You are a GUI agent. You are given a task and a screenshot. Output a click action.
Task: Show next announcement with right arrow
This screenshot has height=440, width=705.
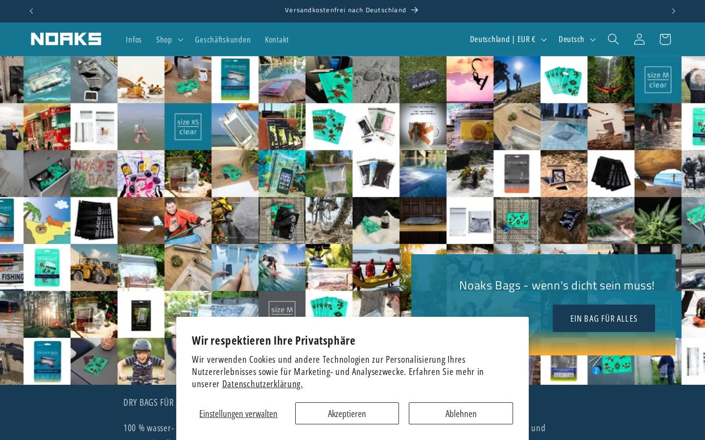(674, 11)
